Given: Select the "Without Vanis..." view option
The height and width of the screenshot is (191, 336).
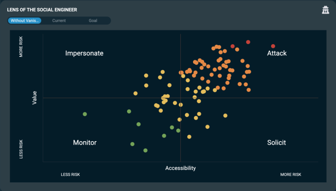Looking at the screenshot, I should [x=25, y=21].
